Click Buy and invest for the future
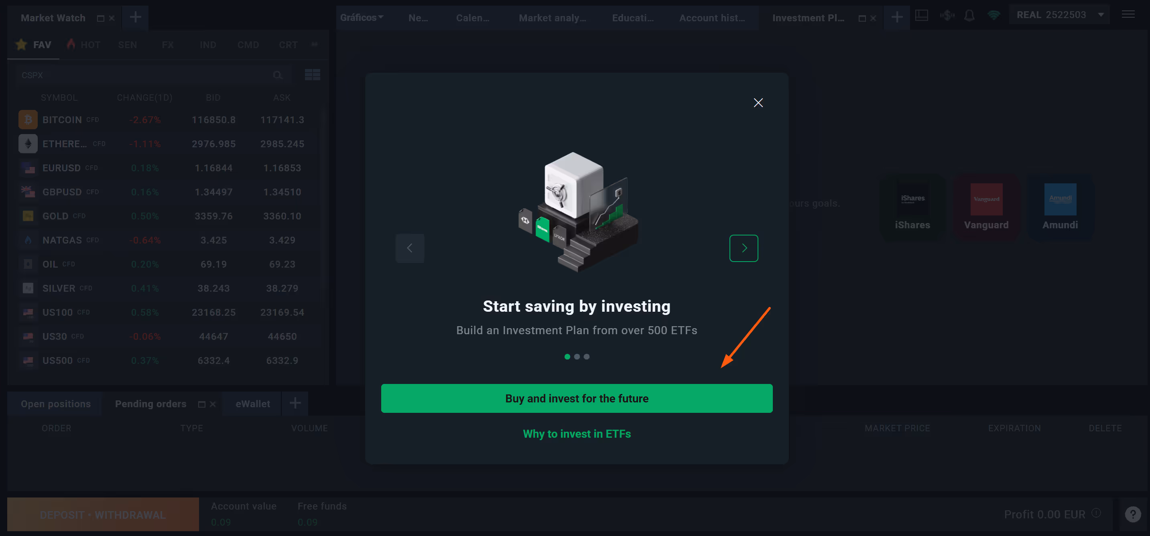 (577, 398)
